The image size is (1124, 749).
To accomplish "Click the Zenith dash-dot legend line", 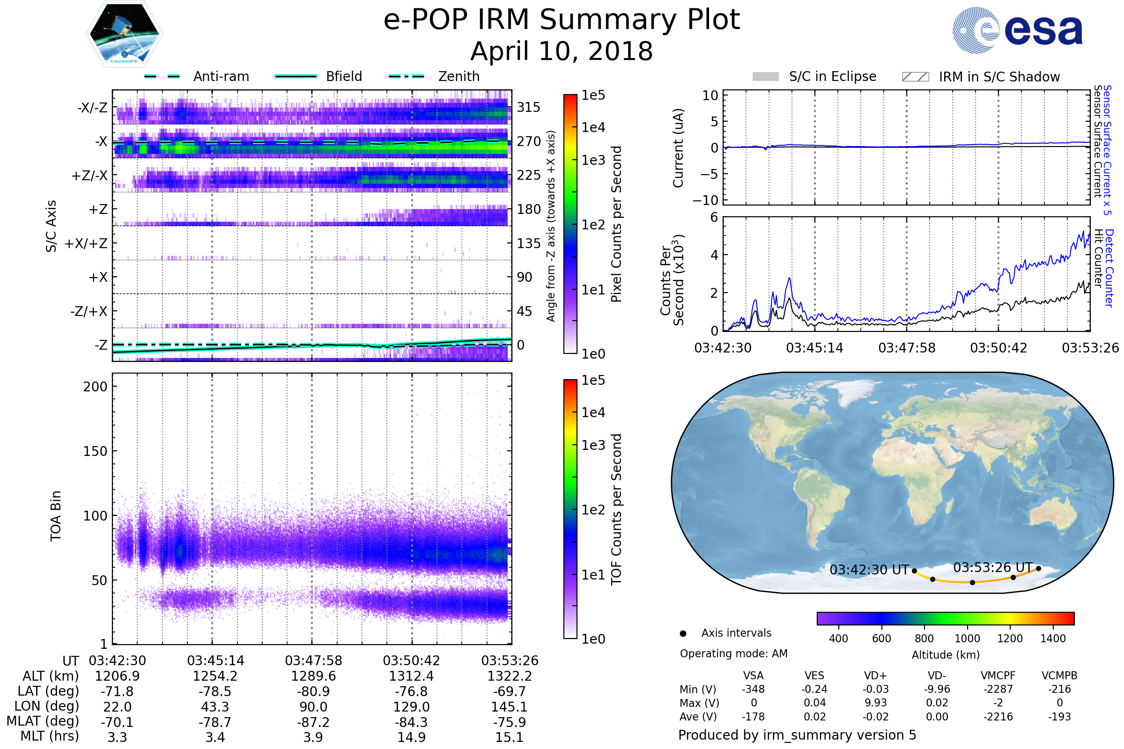I will point(407,76).
